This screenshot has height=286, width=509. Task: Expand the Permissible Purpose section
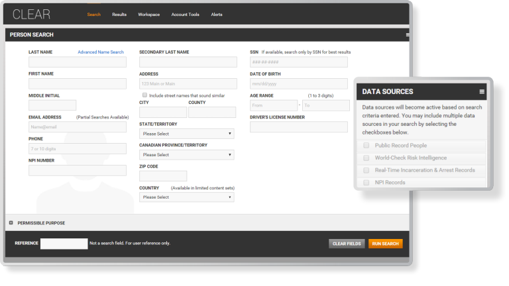pyautogui.click(x=11, y=223)
